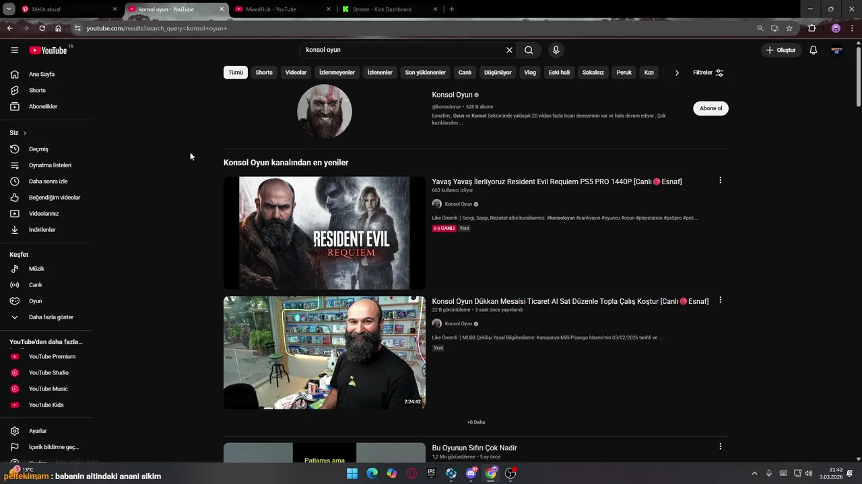Image resolution: width=862 pixels, height=484 pixels.
Task: Play the Resident Evil Requiem thumbnail
Action: (325, 233)
